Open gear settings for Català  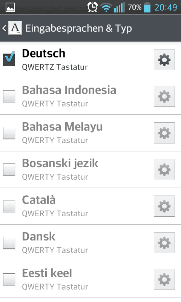pyautogui.click(x=164, y=206)
